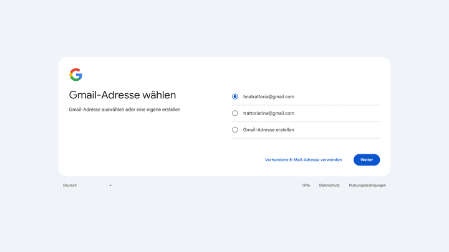Open the Datenschutz footer link
Image resolution: width=449 pixels, height=252 pixels.
pos(329,185)
